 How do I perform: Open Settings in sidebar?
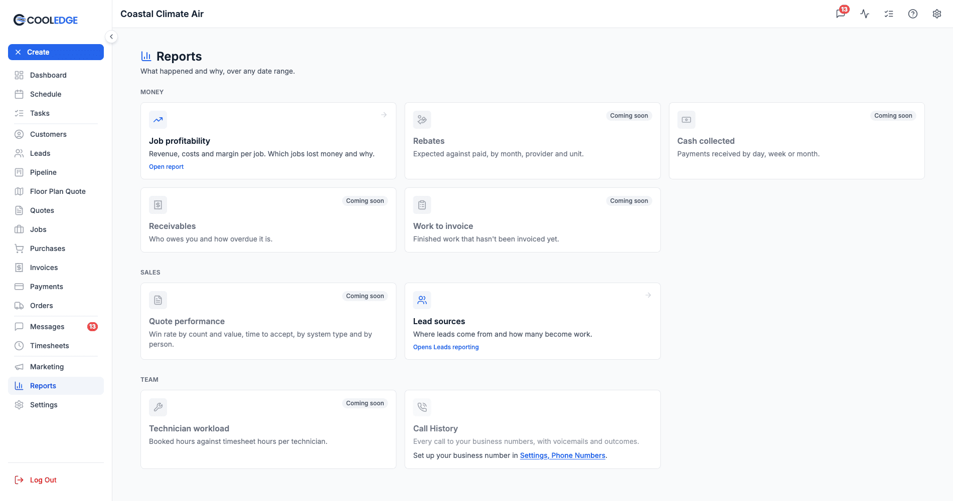[x=56, y=405]
